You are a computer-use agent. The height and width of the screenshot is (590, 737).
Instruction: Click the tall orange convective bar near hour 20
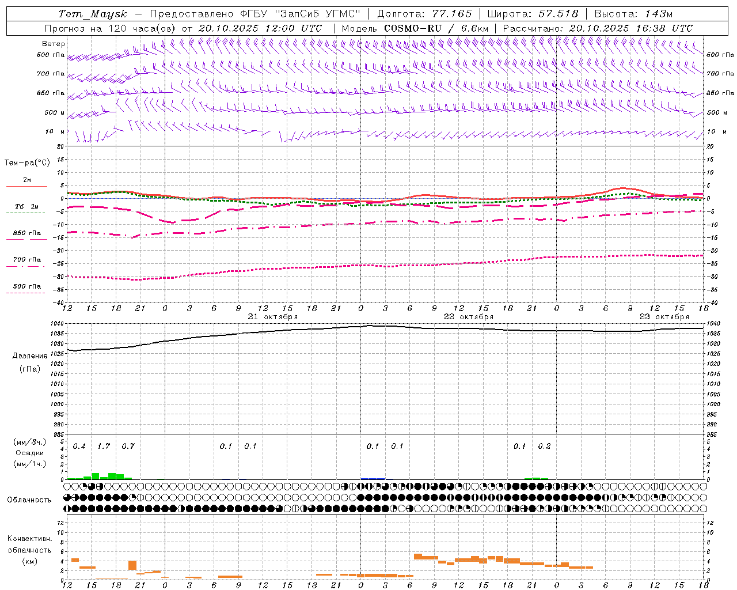(132, 565)
